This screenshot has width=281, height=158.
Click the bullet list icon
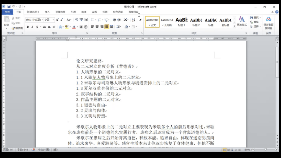point(92,20)
